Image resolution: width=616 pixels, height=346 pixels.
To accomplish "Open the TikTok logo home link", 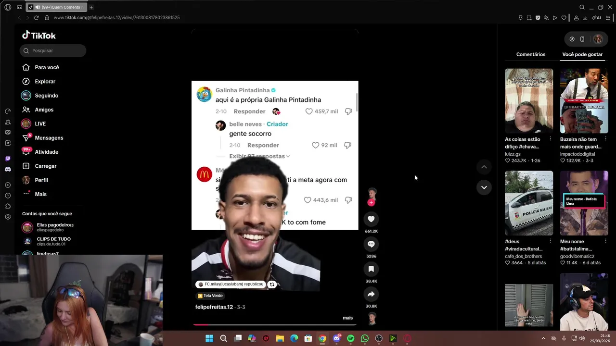I will click(x=39, y=36).
